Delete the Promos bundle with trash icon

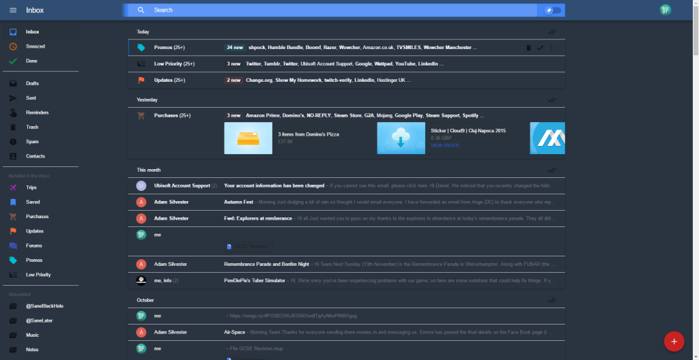point(528,48)
